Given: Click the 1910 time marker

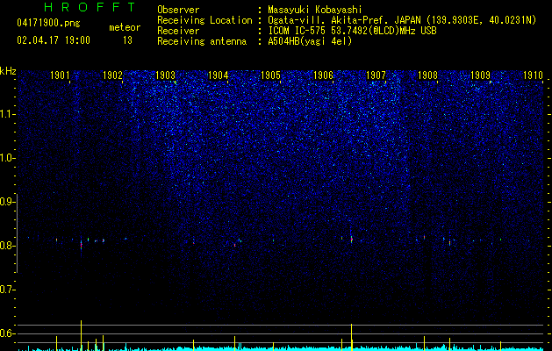Looking at the screenshot, I should click(x=533, y=75).
